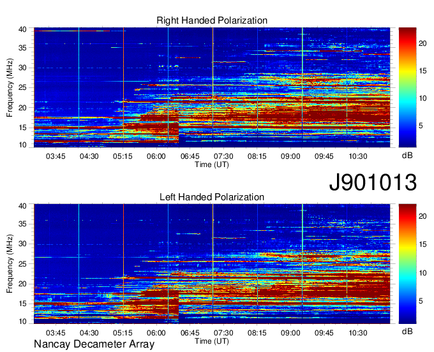Image resolution: width=434 pixels, height=352 pixels.
Task: Click 07:30 tick on Left Handed time axis
Action: pyautogui.click(x=223, y=333)
